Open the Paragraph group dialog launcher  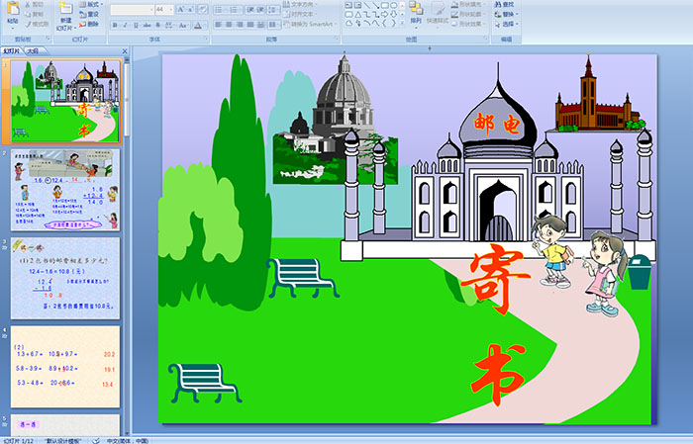pyautogui.click(x=337, y=40)
